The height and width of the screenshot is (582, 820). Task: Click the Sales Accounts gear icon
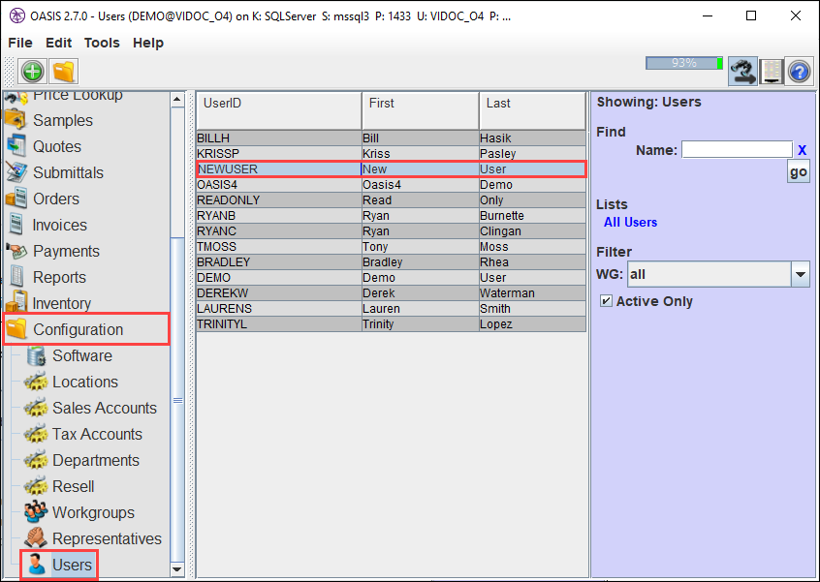36,408
